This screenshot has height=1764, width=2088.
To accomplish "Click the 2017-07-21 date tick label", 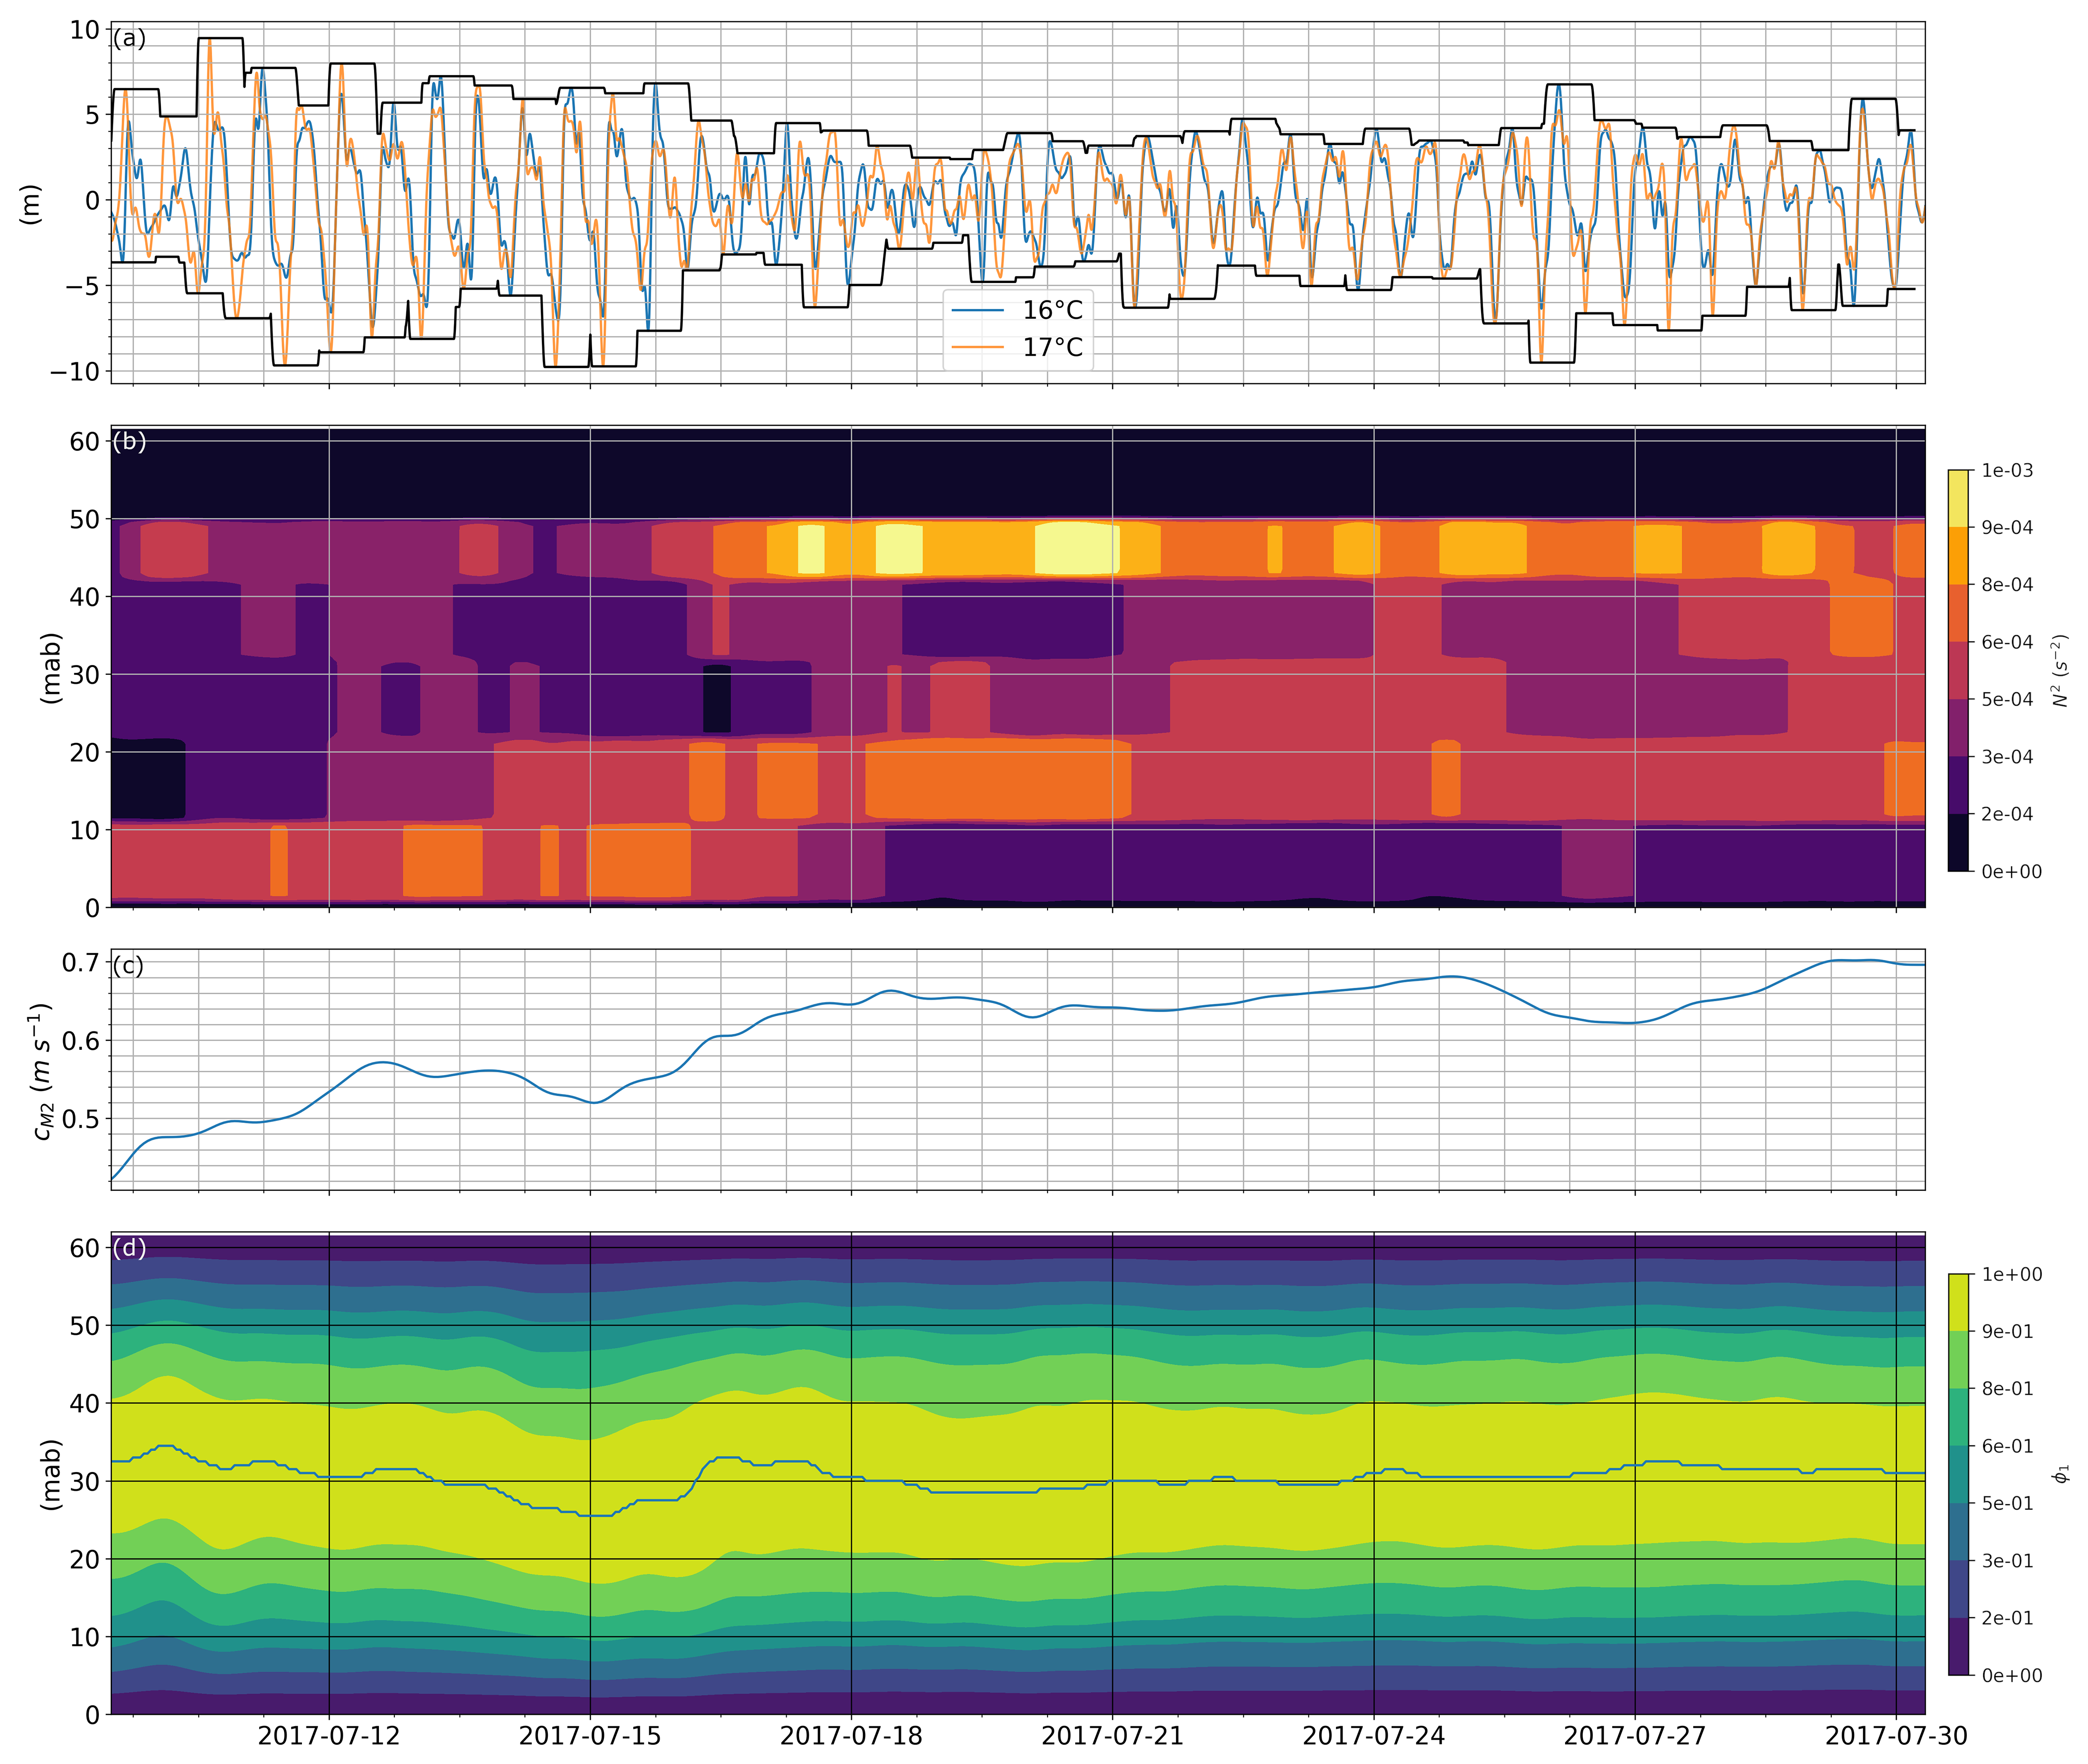I will coord(1112,1736).
